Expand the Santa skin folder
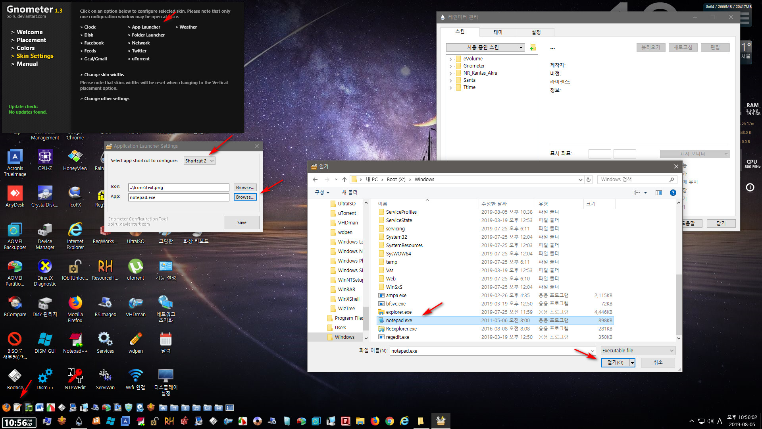 (450, 80)
